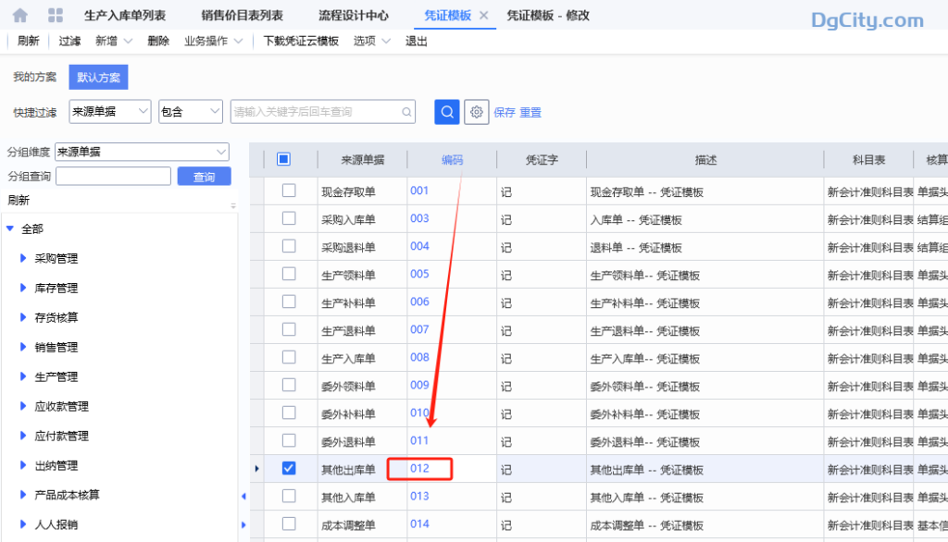948x542 pixels.
Task: Click the home icon in top bar
Action: click(20, 15)
